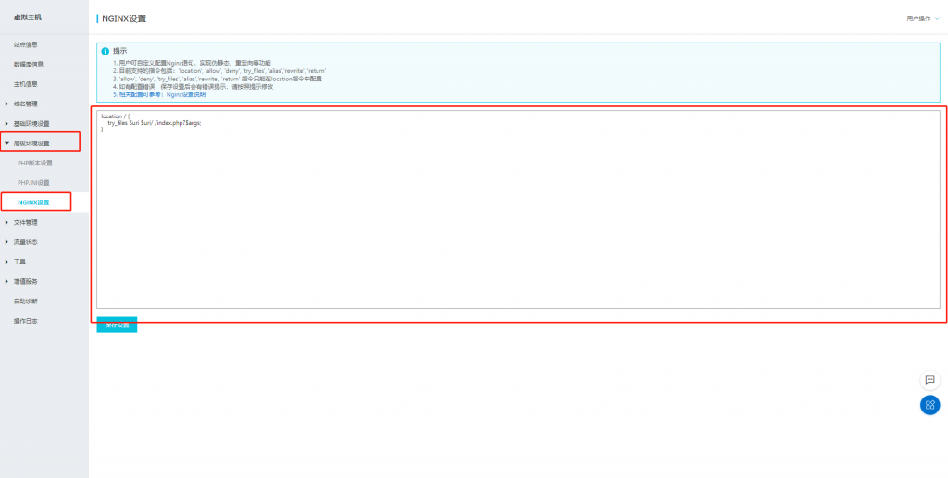Open the chat message floating icon
The height and width of the screenshot is (478, 948).
coord(929,380)
